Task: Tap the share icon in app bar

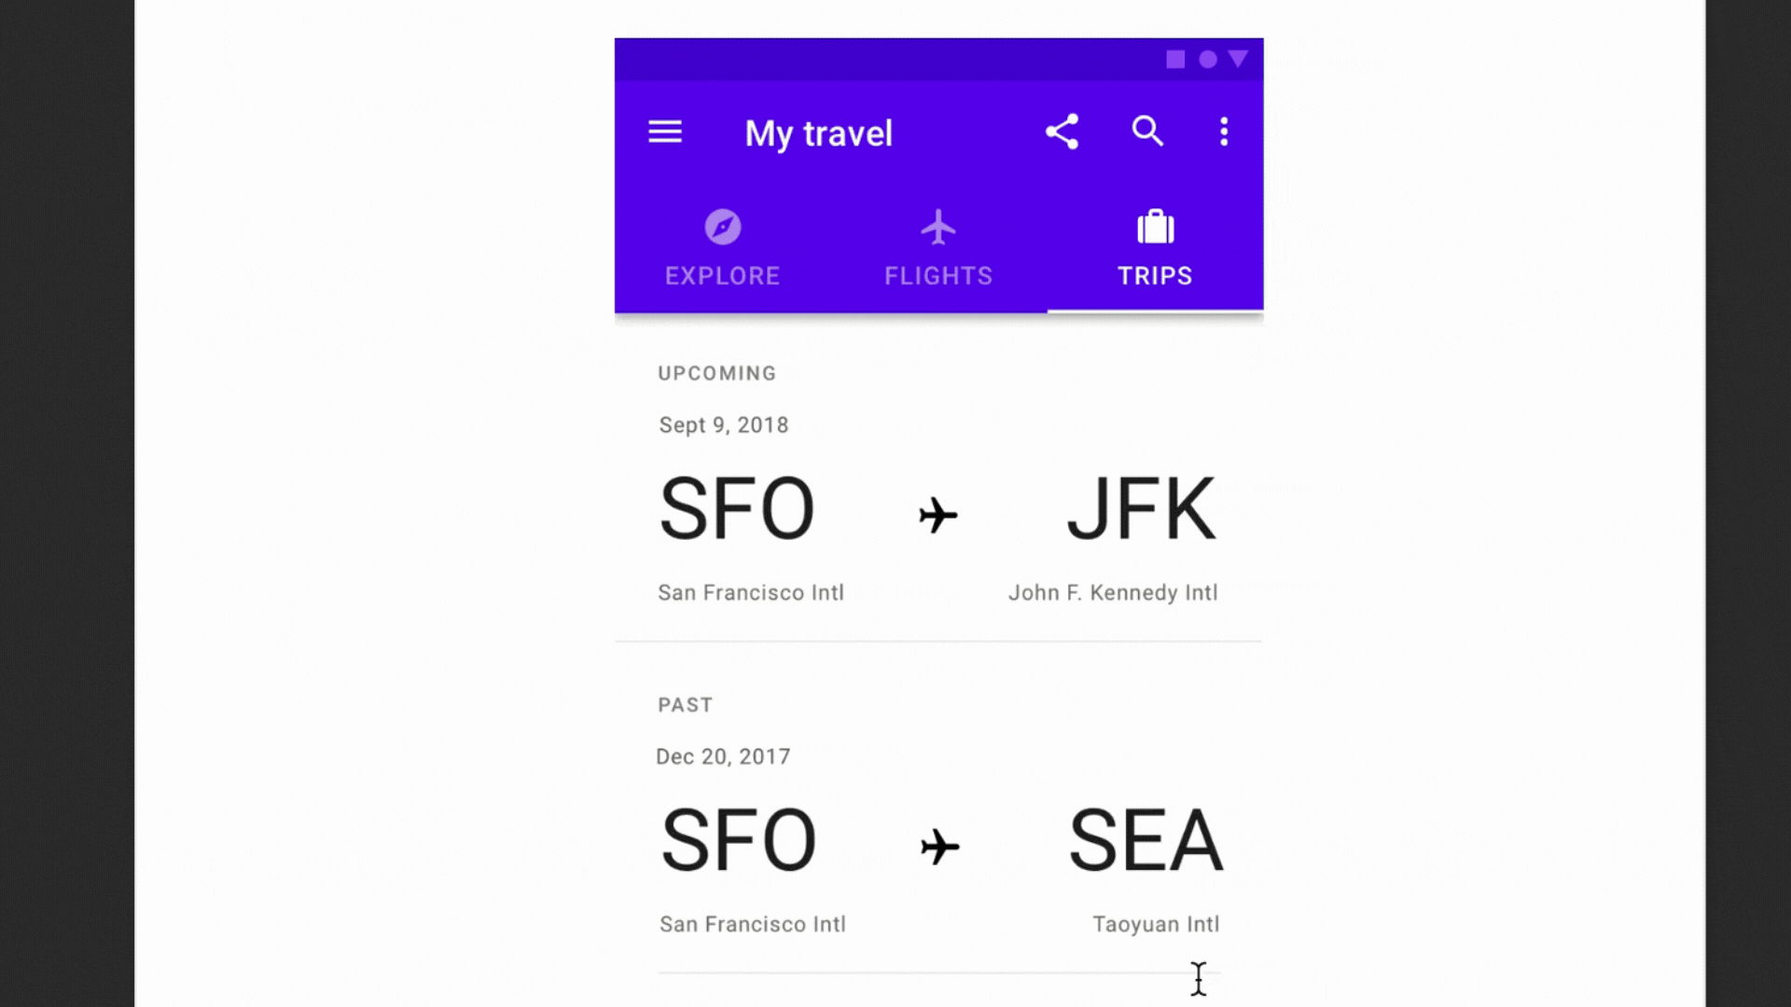Action: coord(1062,131)
